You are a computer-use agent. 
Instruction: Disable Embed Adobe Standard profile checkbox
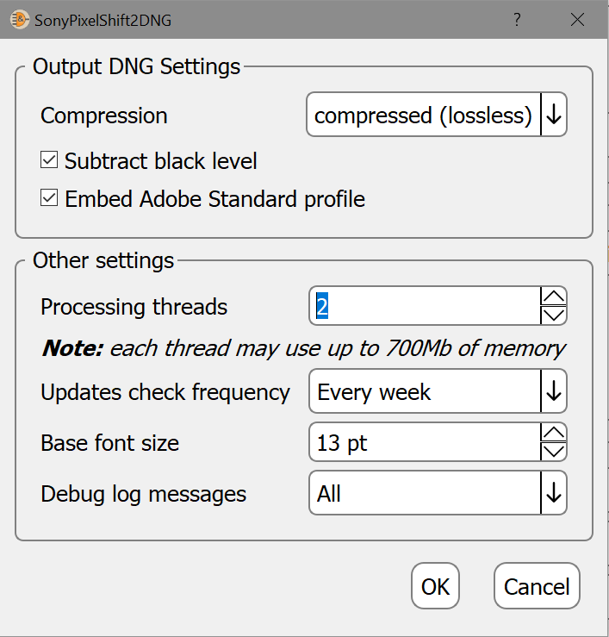click(x=49, y=199)
